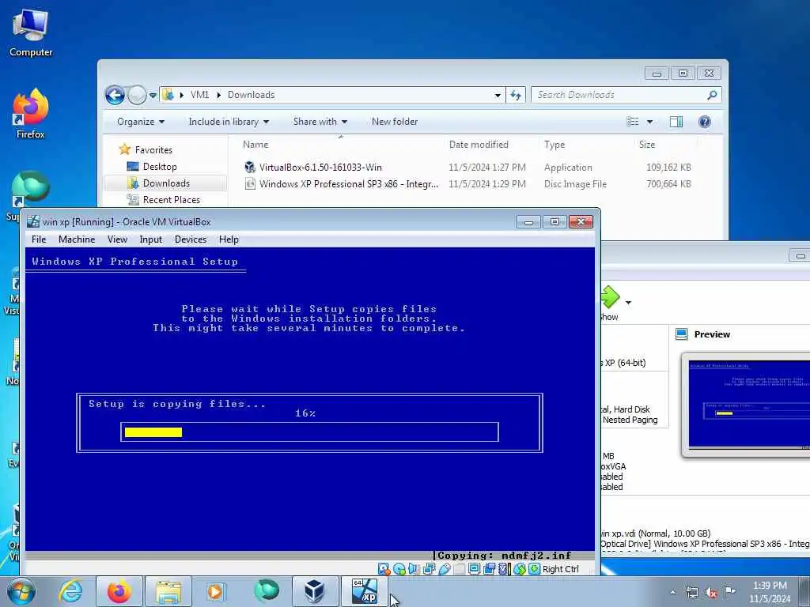
Task: Click the USB devices indicator in VM status bar
Action: point(445,569)
